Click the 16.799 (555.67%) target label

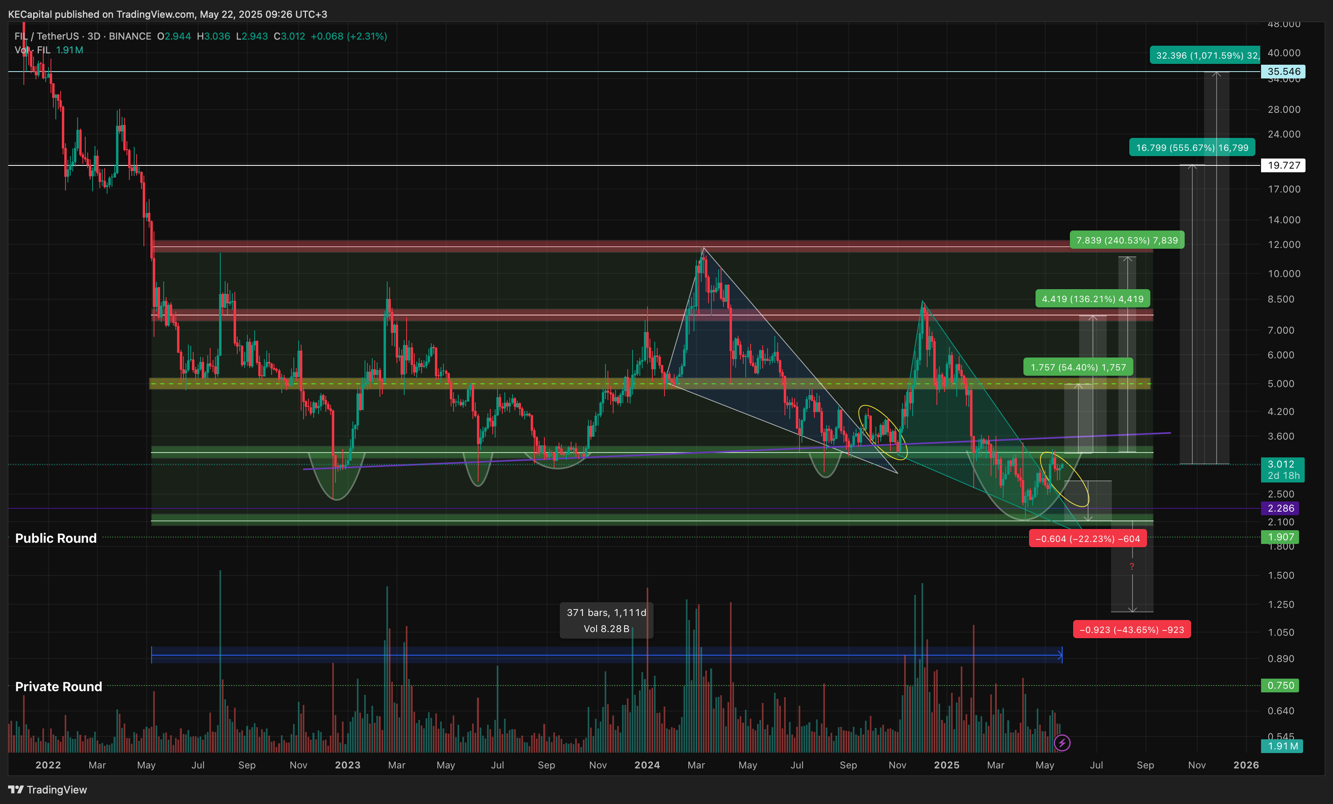coord(1192,147)
